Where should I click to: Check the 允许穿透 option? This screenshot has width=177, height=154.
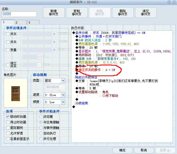tap(8, 133)
